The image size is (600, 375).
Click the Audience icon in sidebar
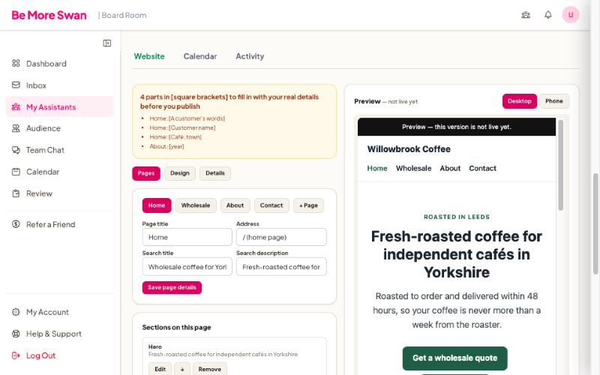[x=16, y=128]
